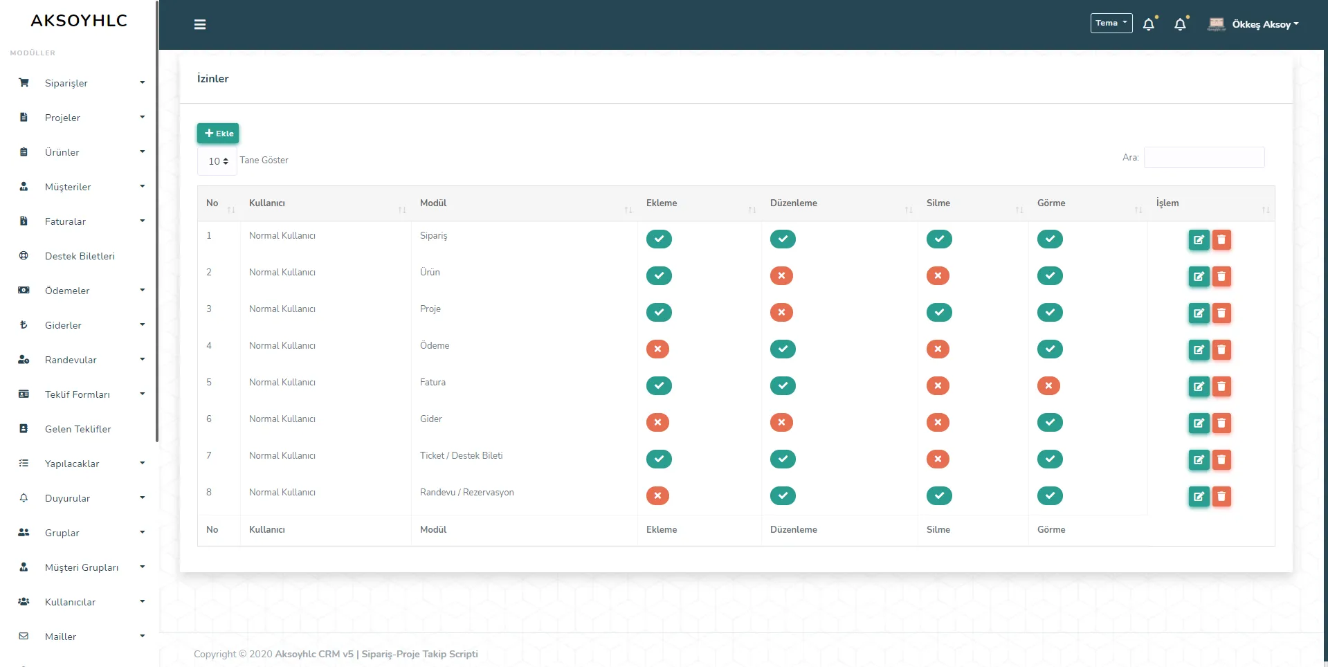Expand the Ödemeler submenu arrow
Image resolution: width=1328 pixels, height=667 pixels.
(x=143, y=290)
